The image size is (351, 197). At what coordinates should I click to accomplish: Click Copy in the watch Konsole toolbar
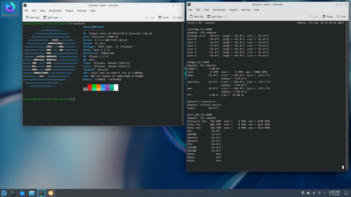point(314,16)
